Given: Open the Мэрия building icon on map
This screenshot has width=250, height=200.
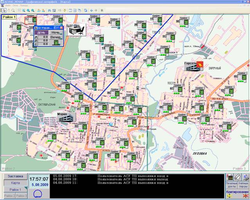Looking at the screenshot, I should point(66,117).
